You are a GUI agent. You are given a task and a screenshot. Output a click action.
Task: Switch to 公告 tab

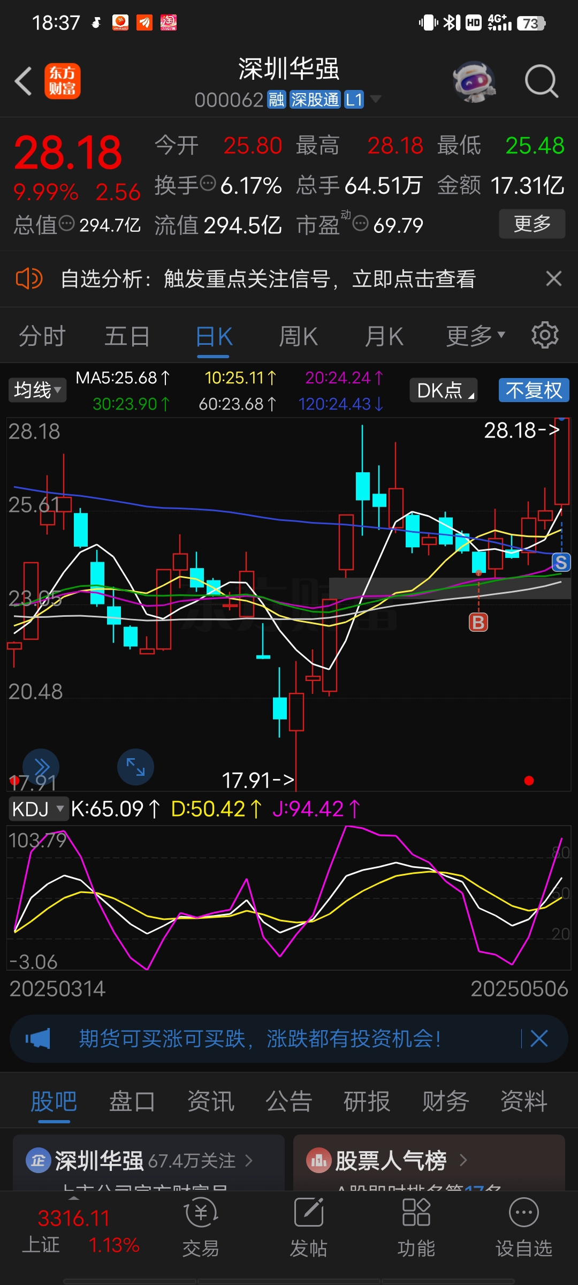point(289,1101)
